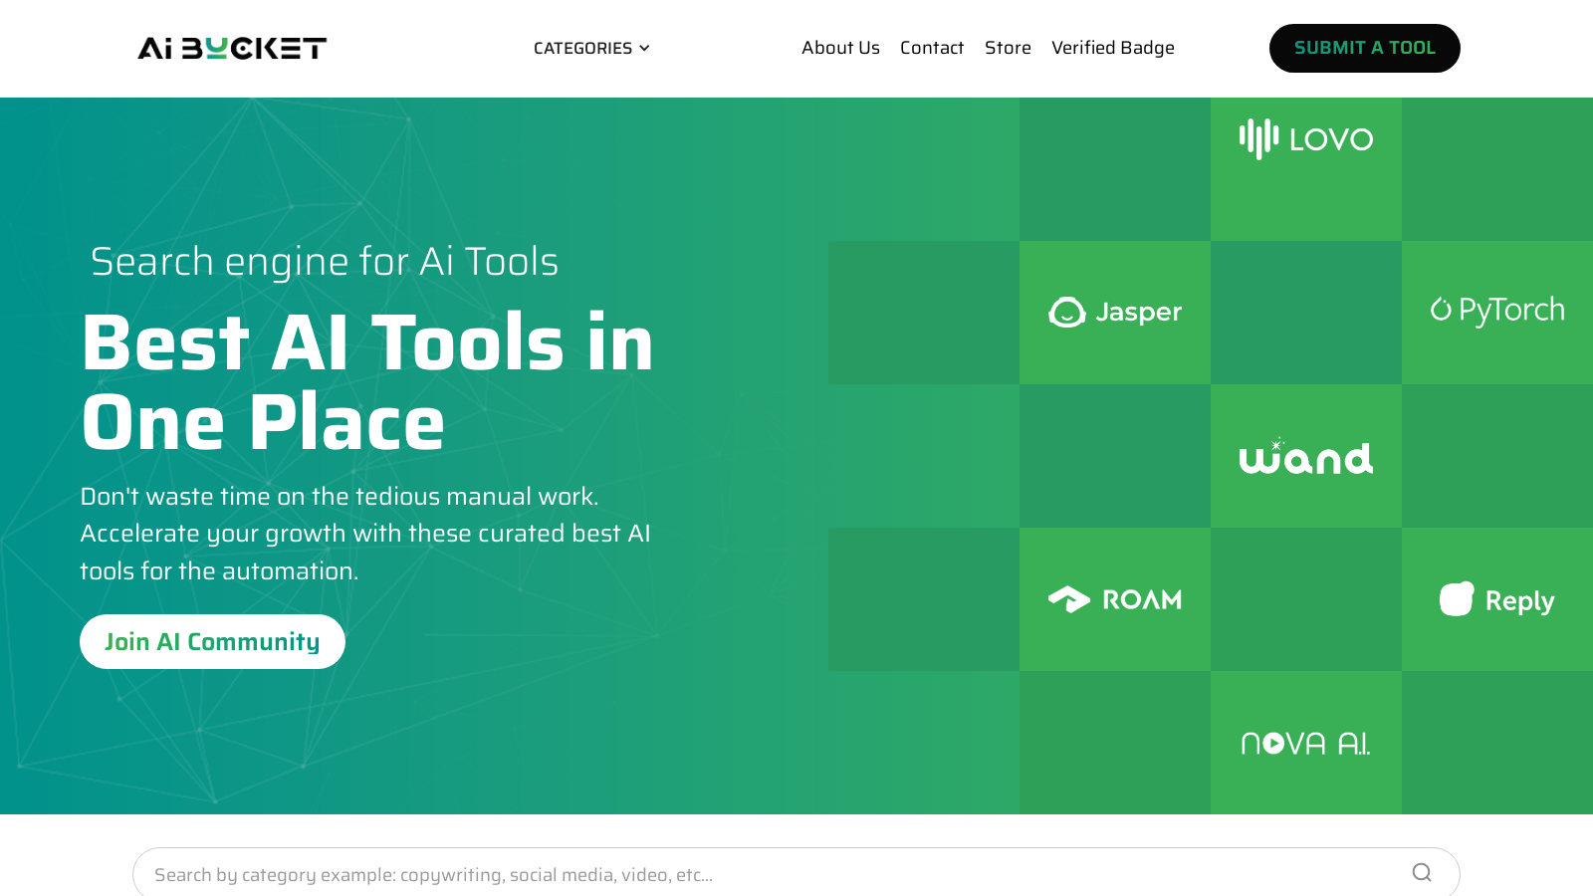Open the NOVA A.I. tool tile

1306,743
